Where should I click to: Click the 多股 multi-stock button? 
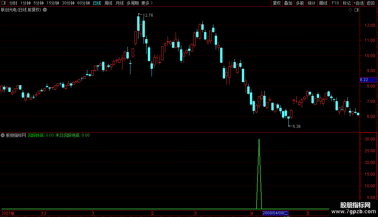pos(300,3)
